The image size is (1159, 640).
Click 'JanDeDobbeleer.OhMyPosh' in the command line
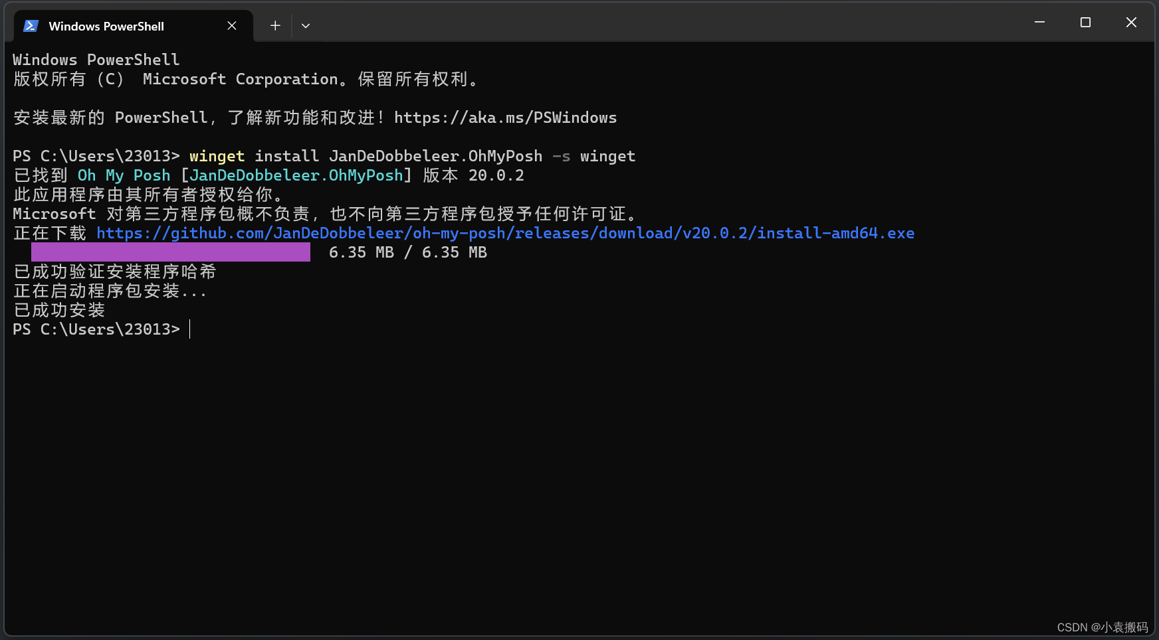(436, 156)
